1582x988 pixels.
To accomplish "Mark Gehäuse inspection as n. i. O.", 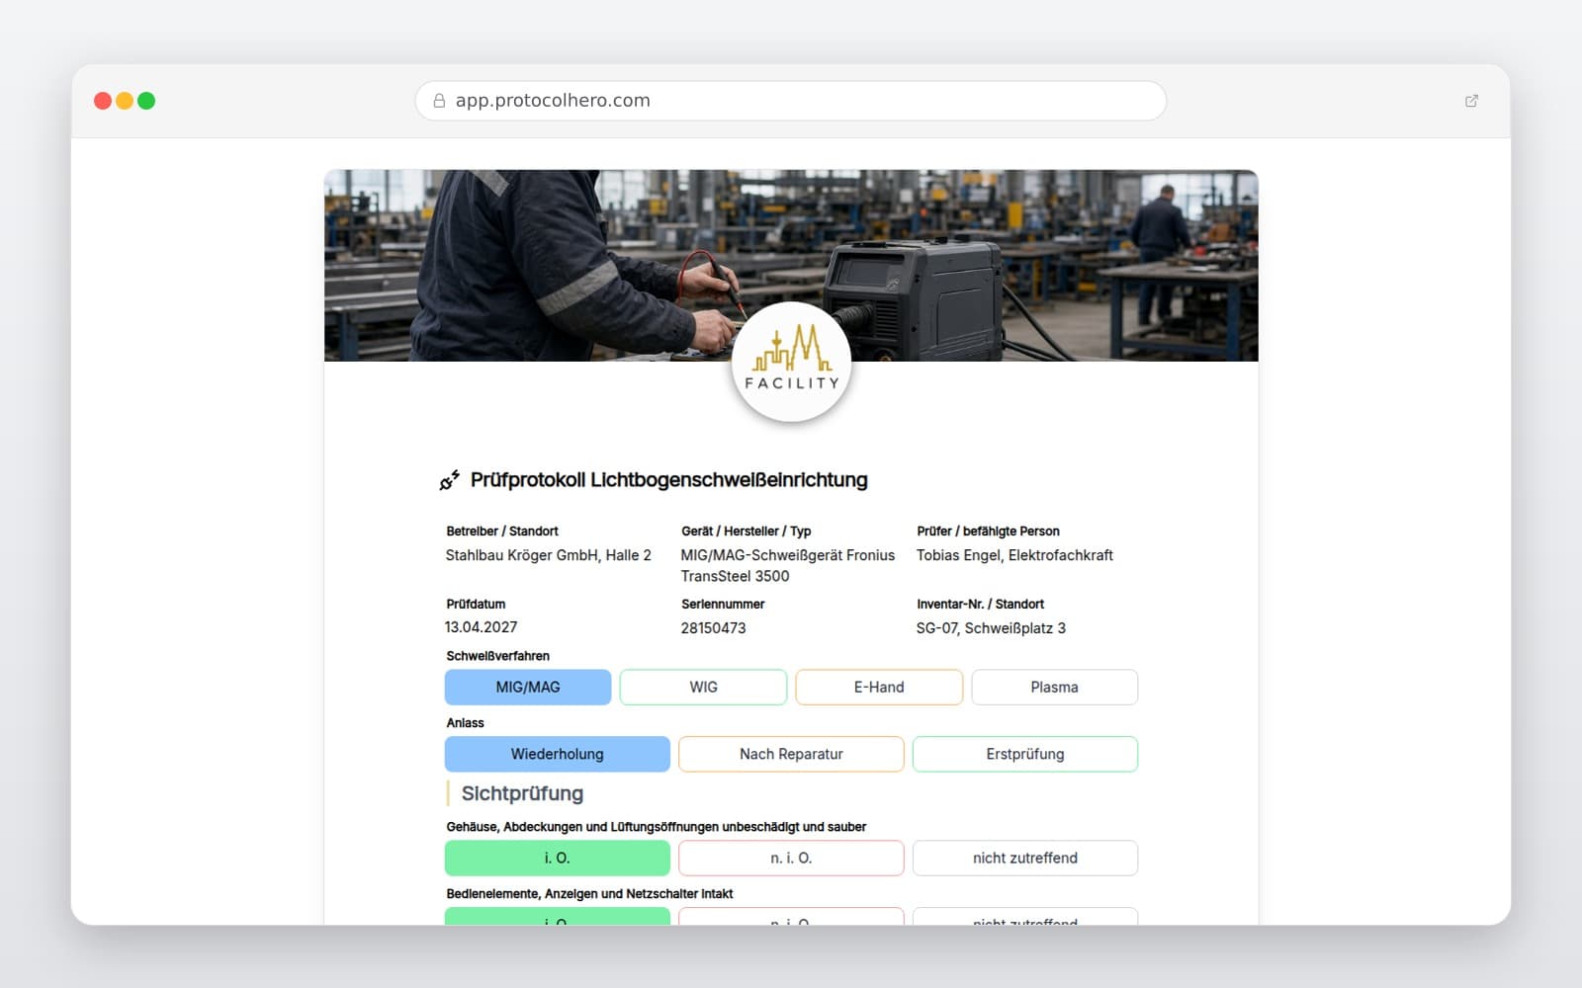I will (791, 858).
